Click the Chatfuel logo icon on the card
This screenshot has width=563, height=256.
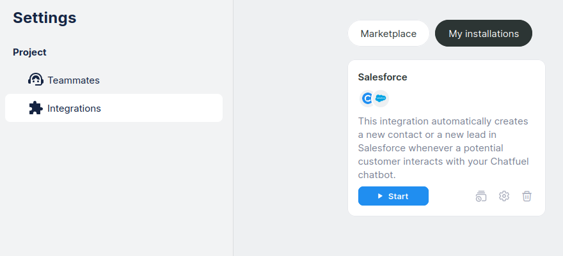pyautogui.click(x=367, y=98)
